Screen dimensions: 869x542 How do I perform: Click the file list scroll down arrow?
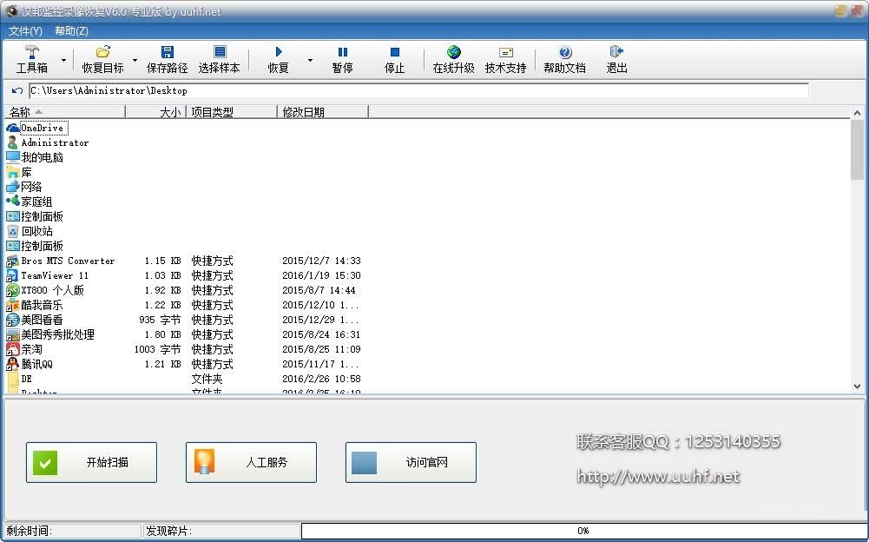coord(858,387)
